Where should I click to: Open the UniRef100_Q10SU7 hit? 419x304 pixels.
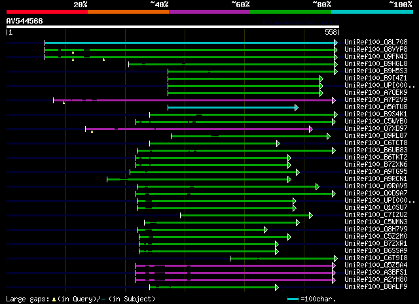point(376,208)
